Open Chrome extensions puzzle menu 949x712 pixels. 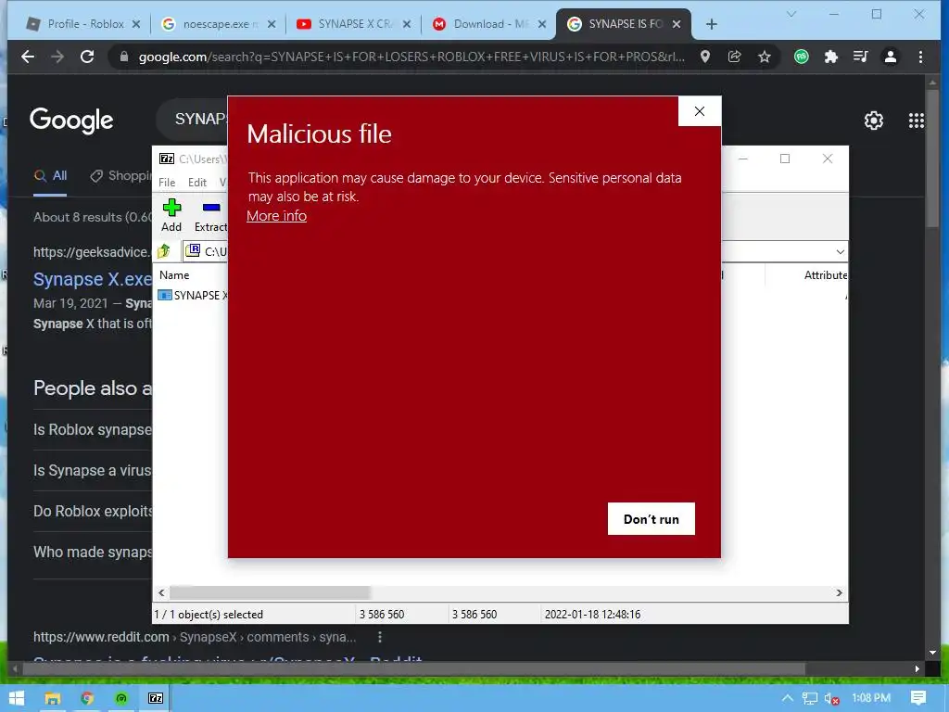(x=831, y=57)
